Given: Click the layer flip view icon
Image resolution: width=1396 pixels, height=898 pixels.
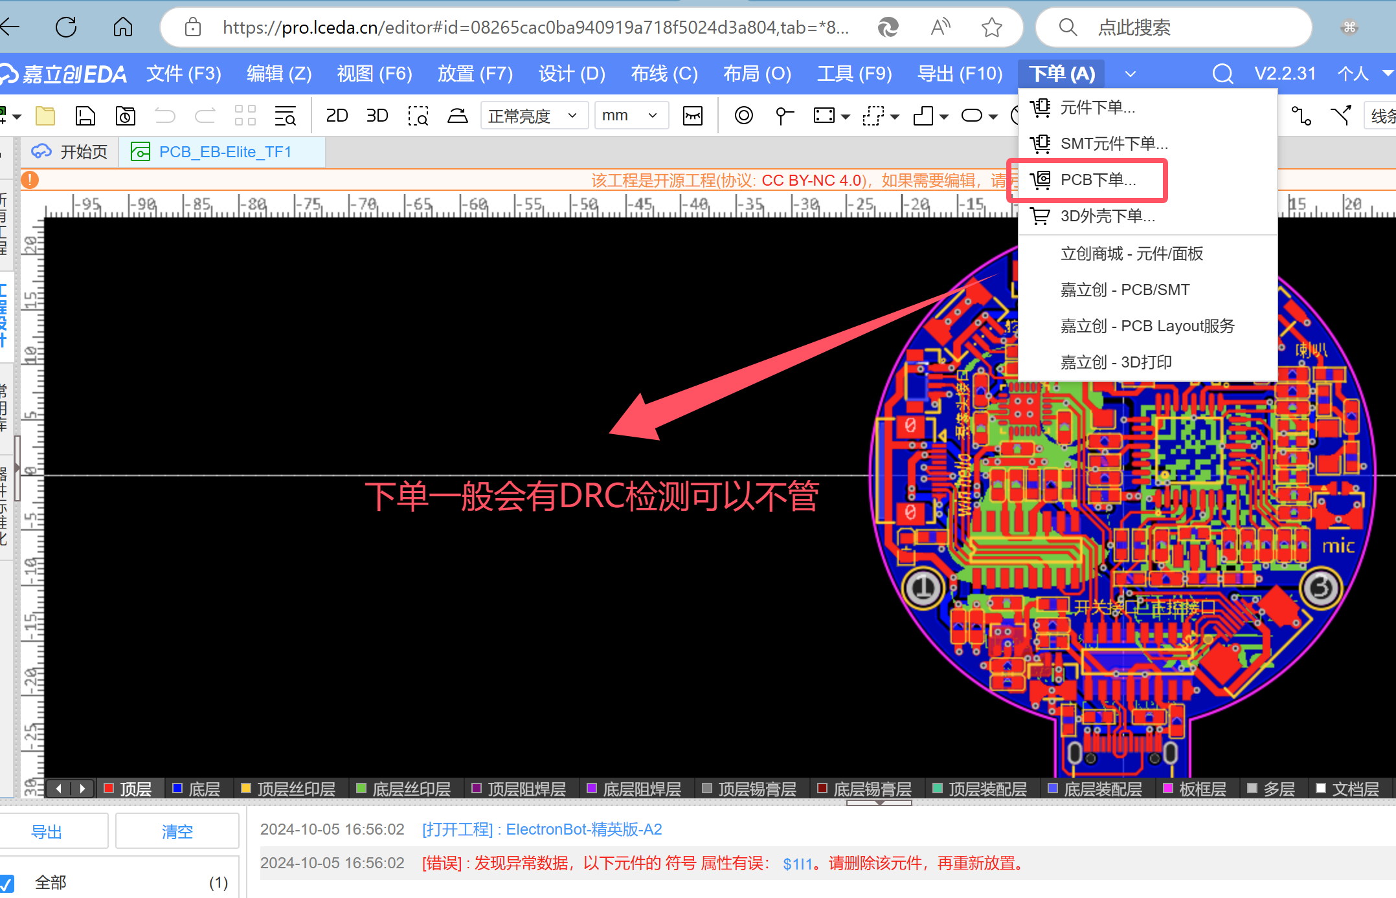Looking at the screenshot, I should (x=458, y=116).
